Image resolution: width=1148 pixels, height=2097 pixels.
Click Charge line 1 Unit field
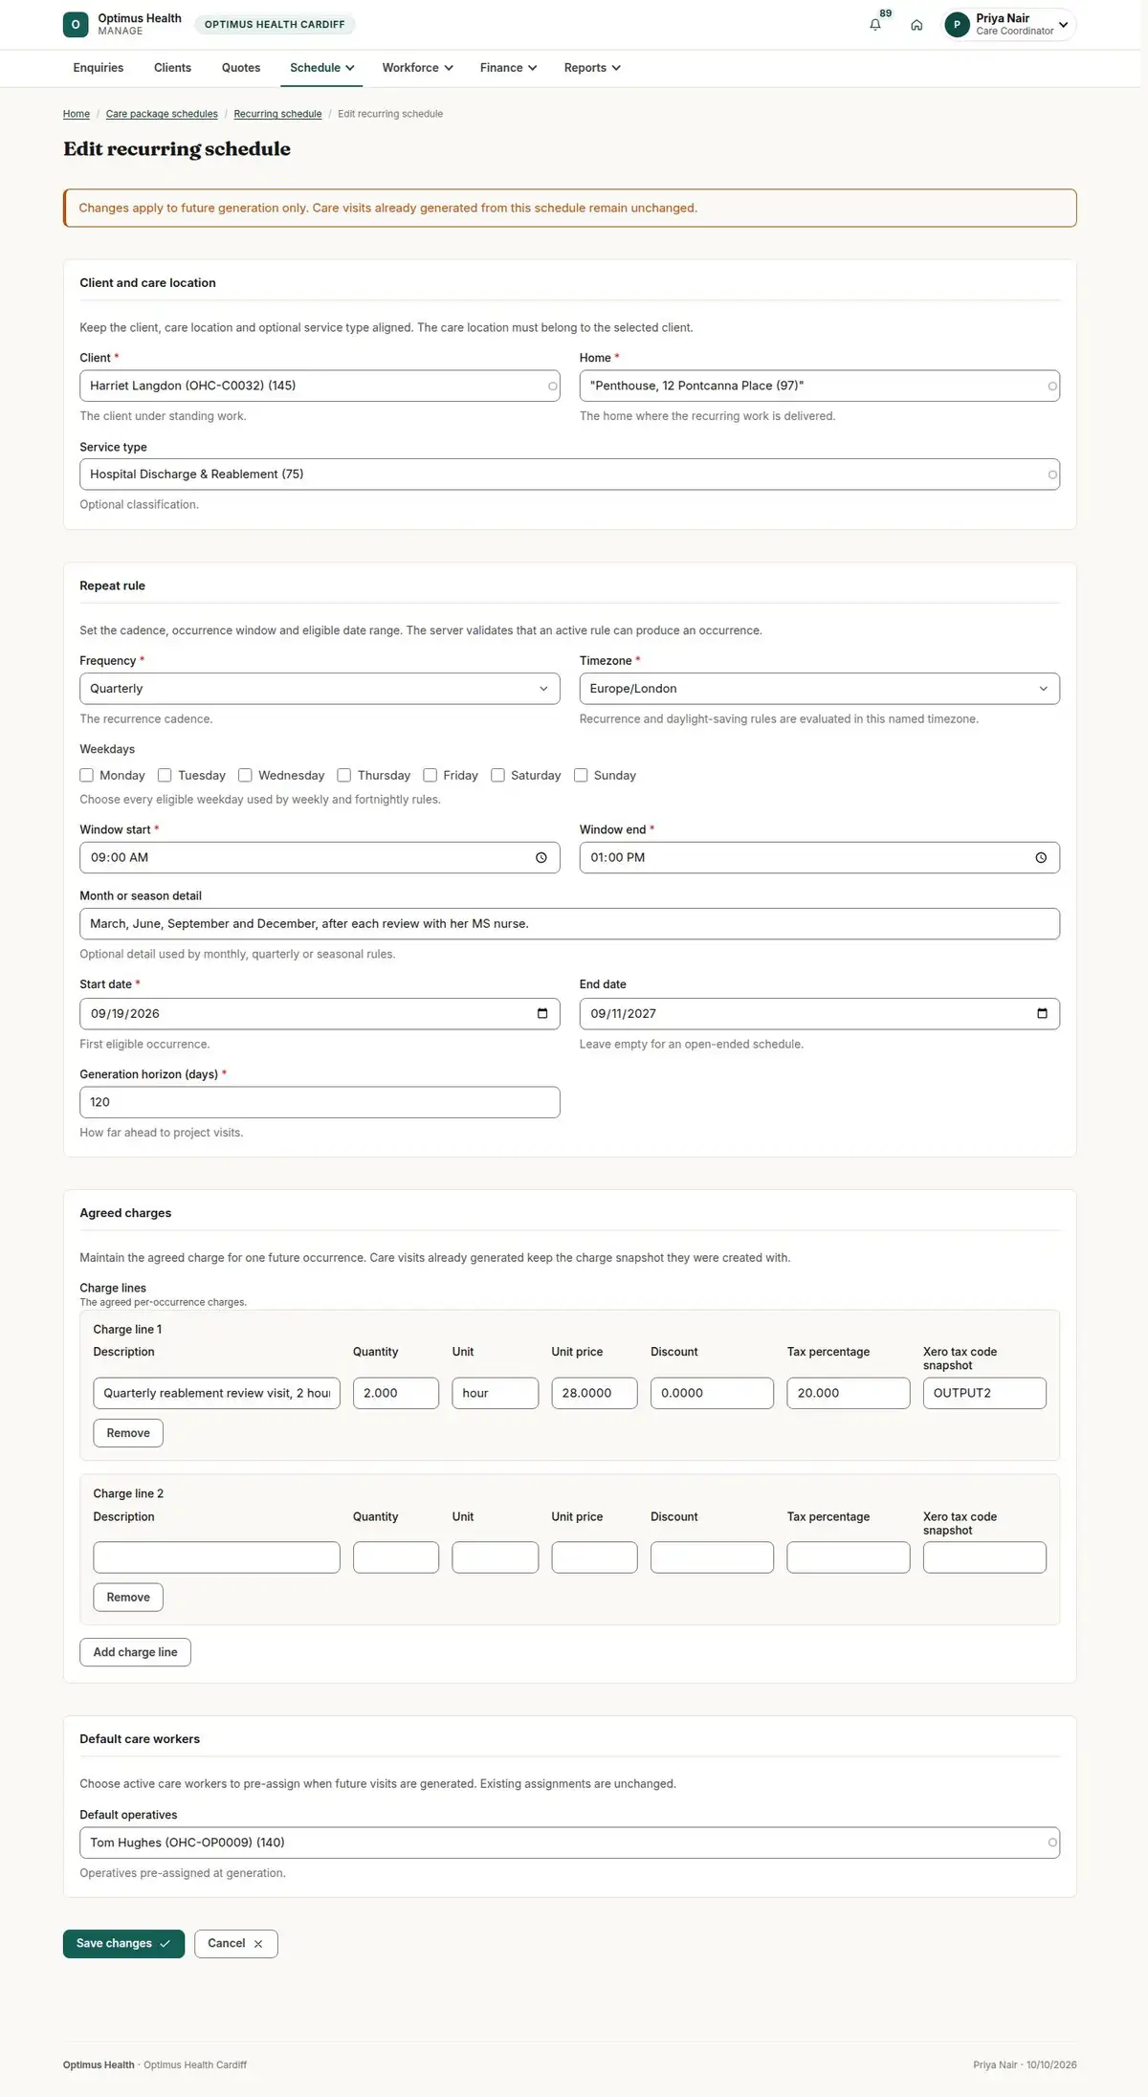click(496, 1393)
